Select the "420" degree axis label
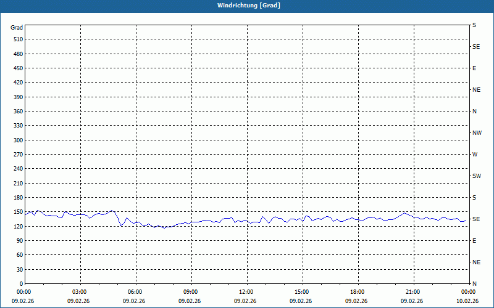Viewport: 494px width, 308px height. [19, 83]
